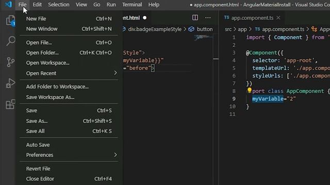The width and height of the screenshot is (330, 185).
Task: Split the editor right
Action: [x=195, y=17]
